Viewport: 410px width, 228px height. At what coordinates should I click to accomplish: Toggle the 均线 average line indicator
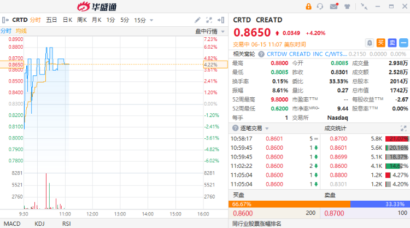click(x=21, y=31)
